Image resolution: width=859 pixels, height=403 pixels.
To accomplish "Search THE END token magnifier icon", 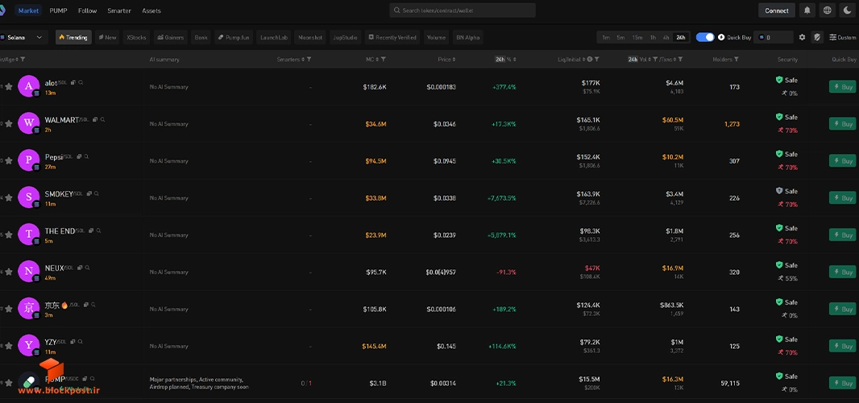I will click(98, 231).
